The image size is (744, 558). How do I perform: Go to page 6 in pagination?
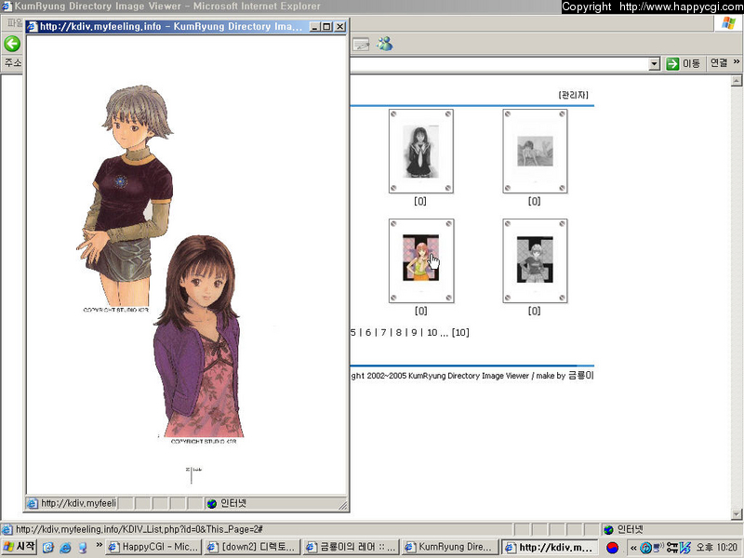(367, 333)
